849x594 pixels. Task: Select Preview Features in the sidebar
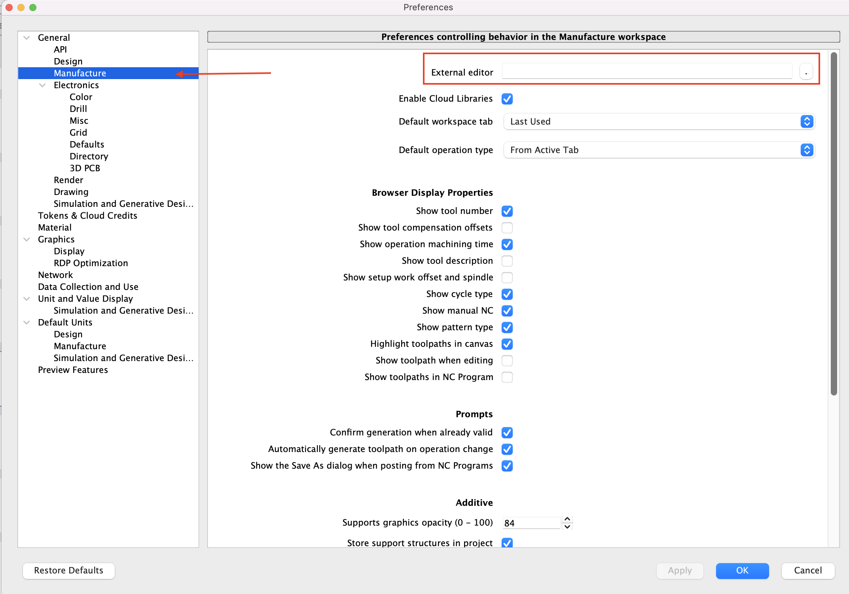point(73,370)
